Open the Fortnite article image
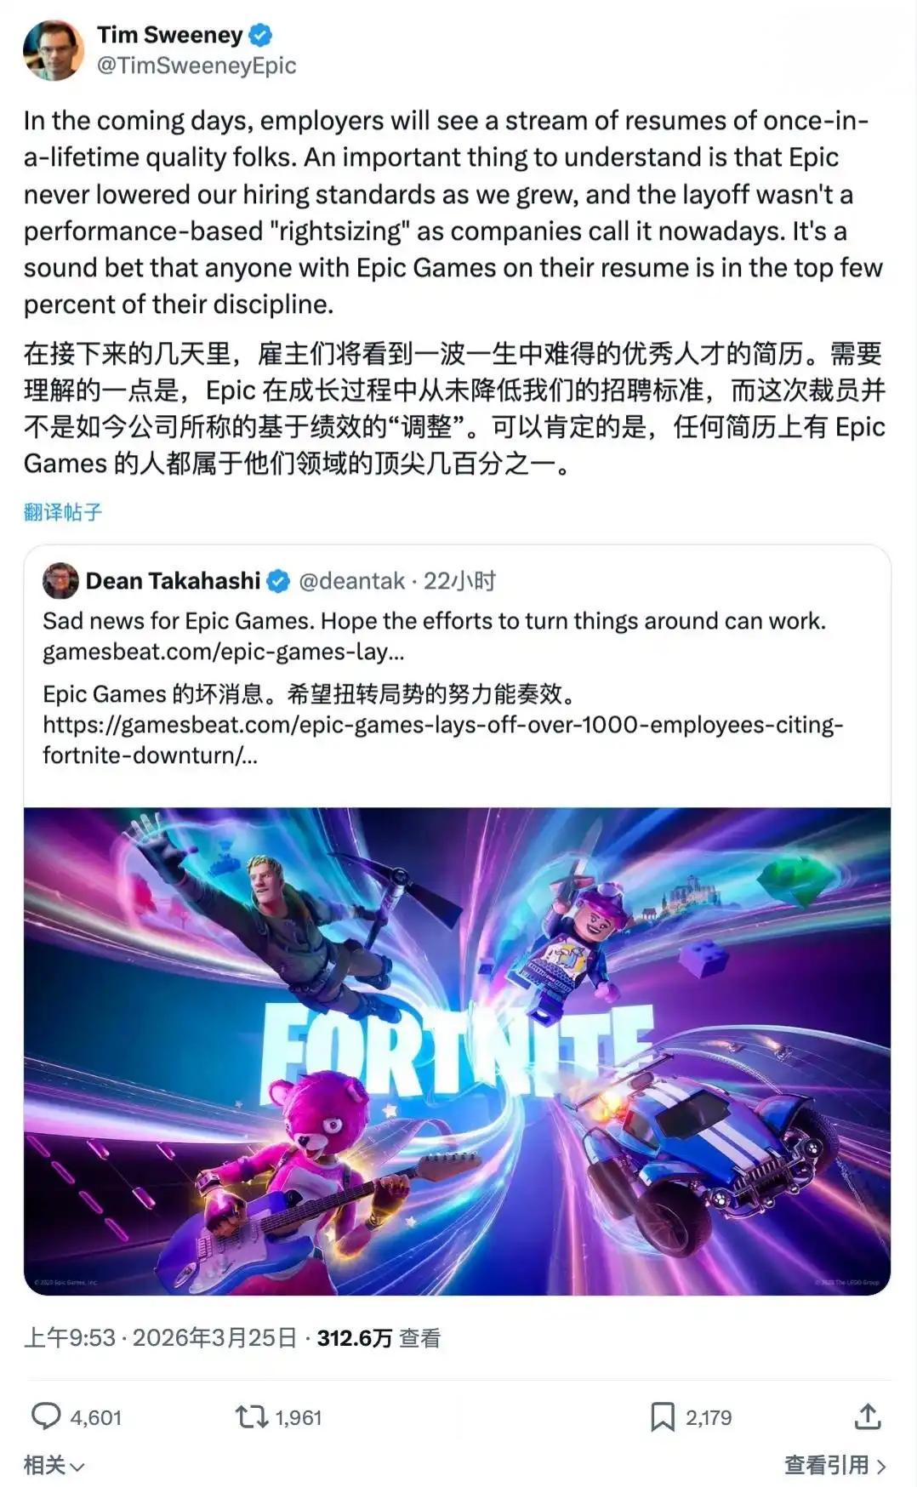The width and height of the screenshot is (917, 1487). click(x=457, y=1051)
